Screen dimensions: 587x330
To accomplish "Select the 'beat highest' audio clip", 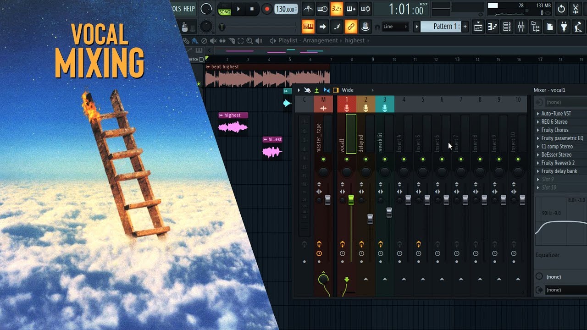I will 267,76.
